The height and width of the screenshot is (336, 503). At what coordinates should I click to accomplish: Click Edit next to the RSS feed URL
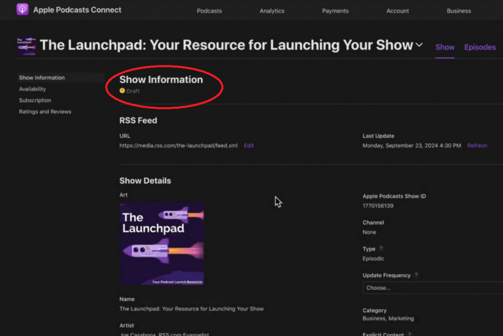249,146
